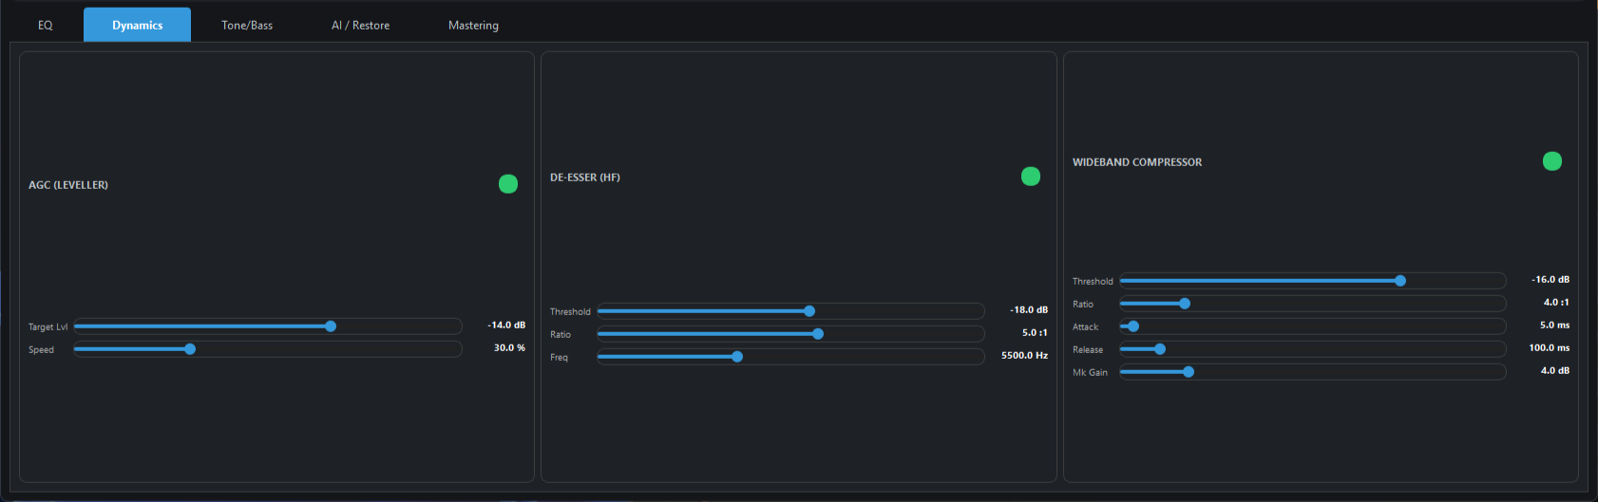Click the AGC Speed slider handle
1598x502 pixels.
coord(190,349)
